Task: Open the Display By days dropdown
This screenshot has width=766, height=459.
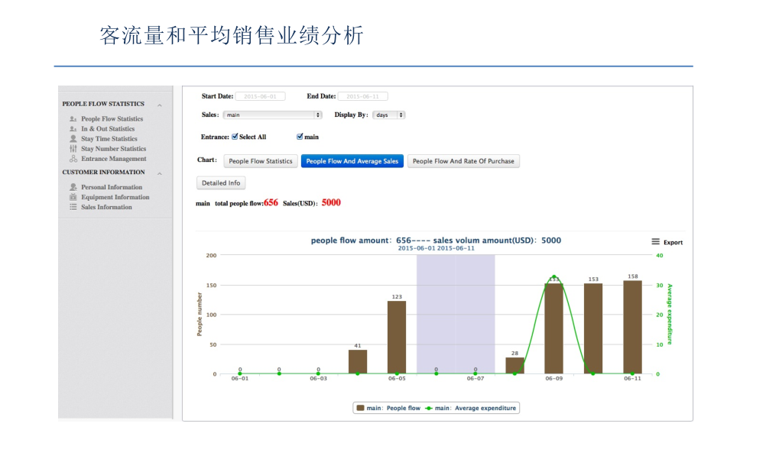Action: coord(389,115)
